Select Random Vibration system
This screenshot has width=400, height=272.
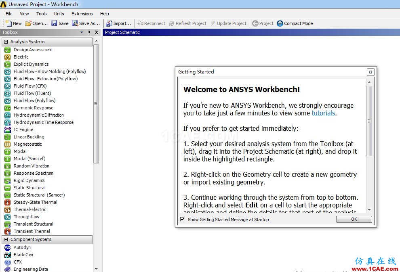[x=32, y=166]
